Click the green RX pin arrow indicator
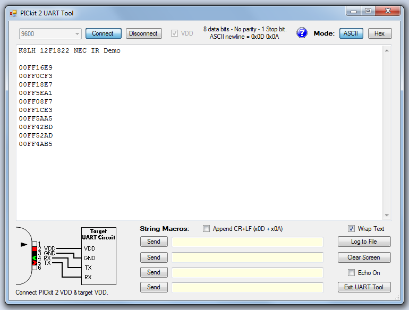The width and height of the screenshot is (409, 310). pyautogui.click(x=35, y=258)
